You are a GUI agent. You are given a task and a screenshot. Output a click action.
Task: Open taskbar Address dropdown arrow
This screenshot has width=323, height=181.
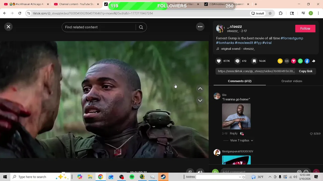click(240, 177)
